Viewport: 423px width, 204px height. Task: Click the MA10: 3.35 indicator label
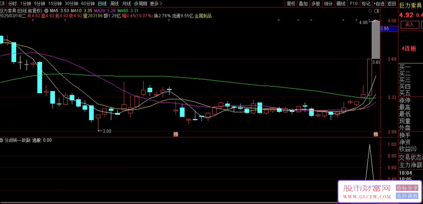pyautogui.click(x=82, y=11)
